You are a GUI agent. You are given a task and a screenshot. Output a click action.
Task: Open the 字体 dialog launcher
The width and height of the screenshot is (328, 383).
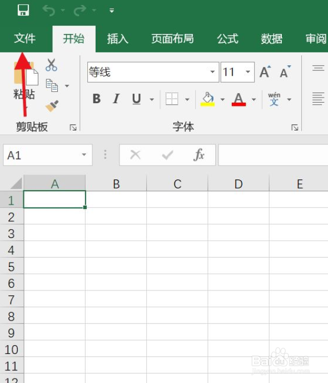(x=295, y=127)
